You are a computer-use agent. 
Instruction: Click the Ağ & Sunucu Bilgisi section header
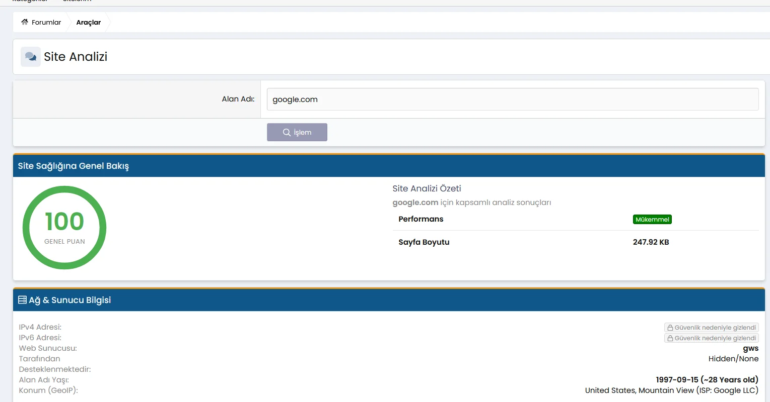[x=69, y=300]
